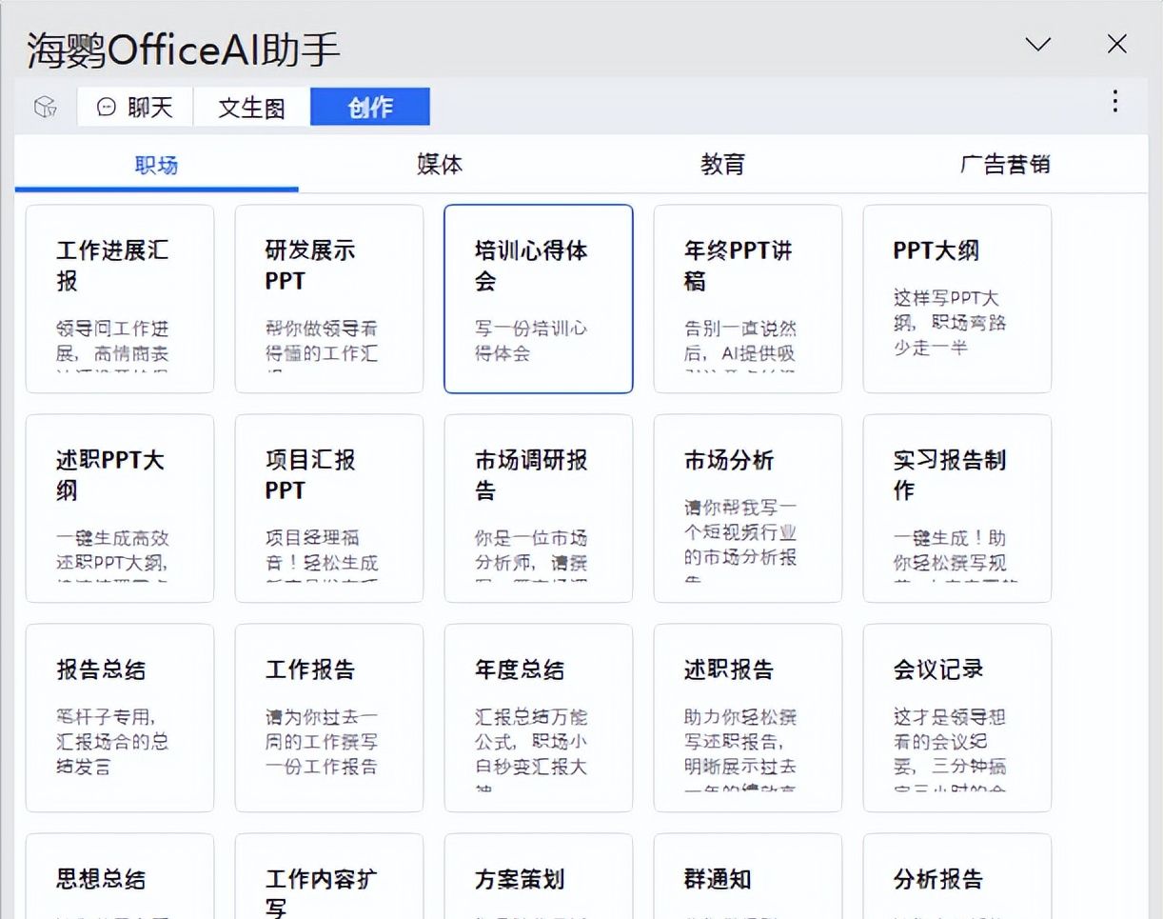Open the 职场 category tab
The height and width of the screenshot is (919, 1163).
click(x=156, y=165)
